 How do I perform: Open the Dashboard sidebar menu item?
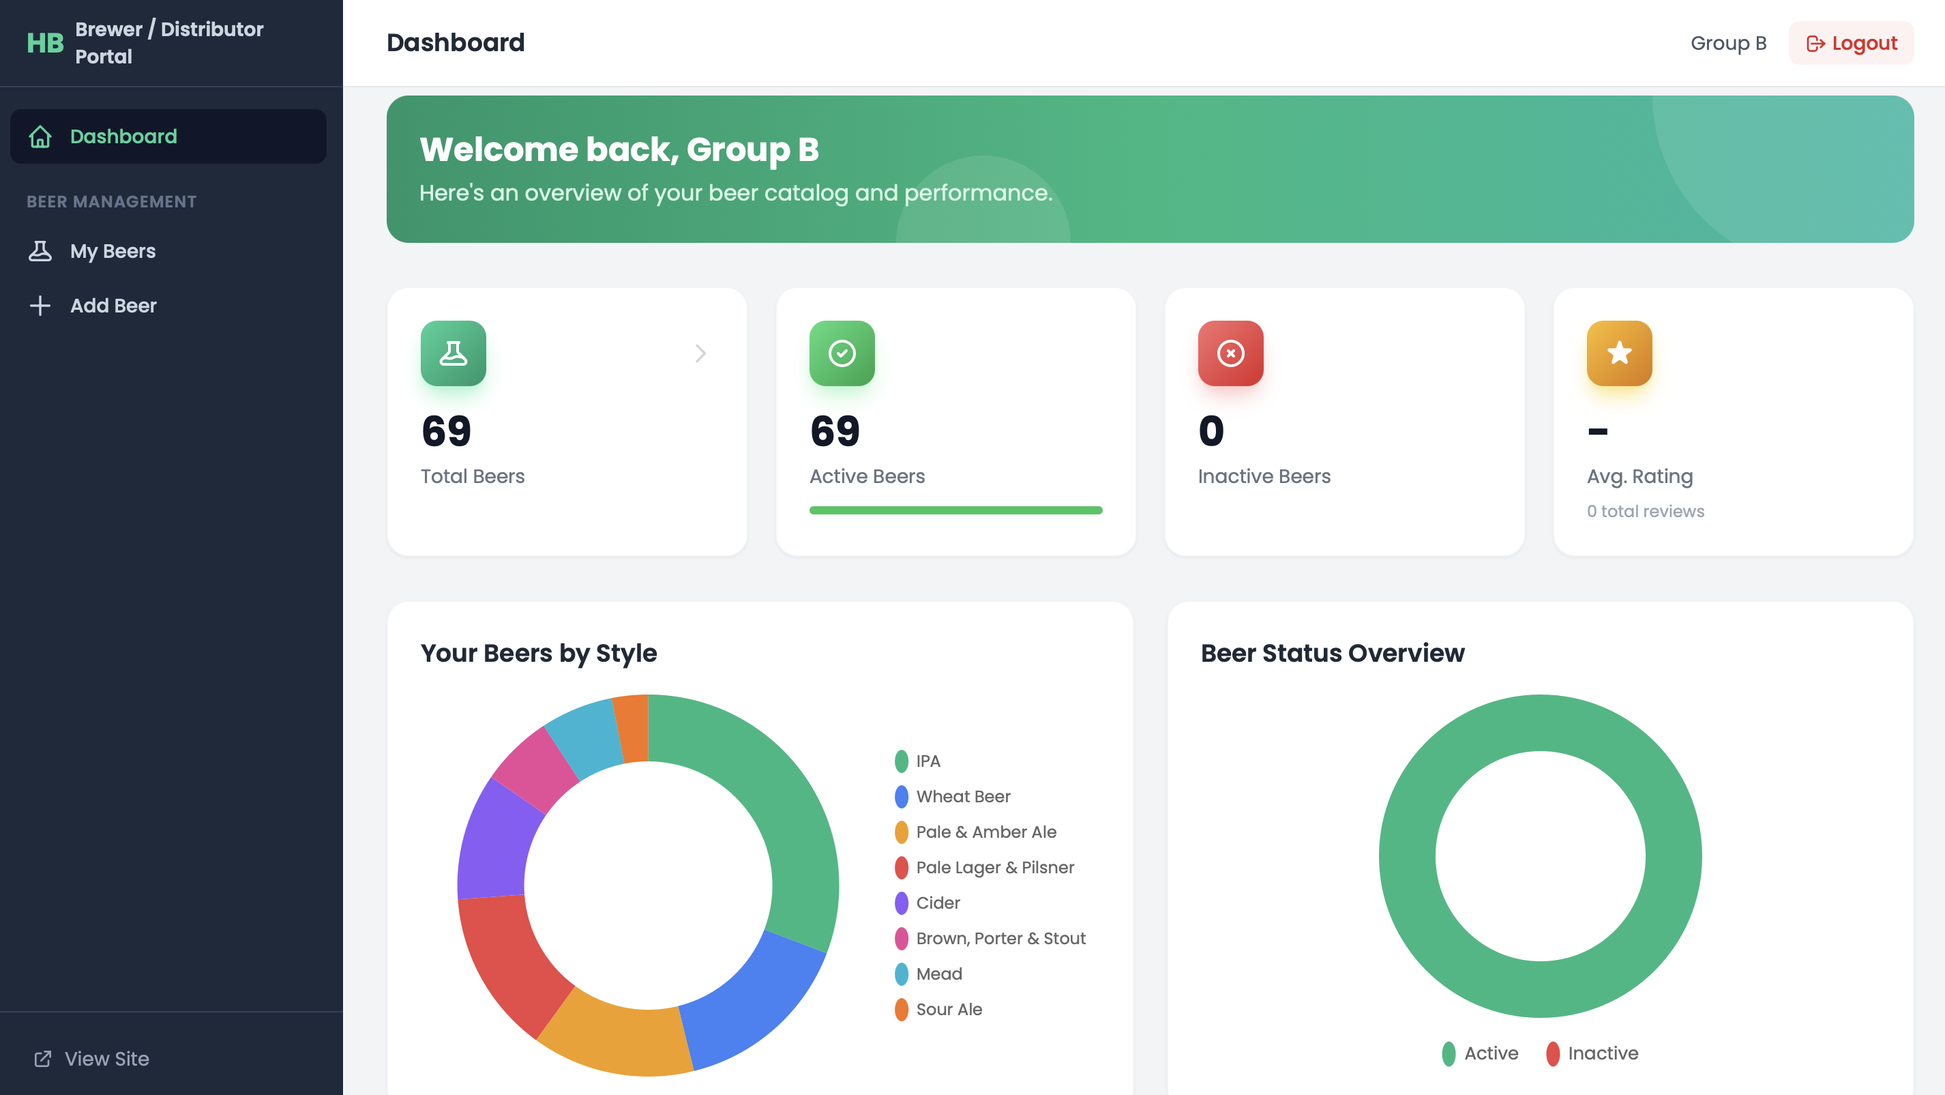pos(168,136)
